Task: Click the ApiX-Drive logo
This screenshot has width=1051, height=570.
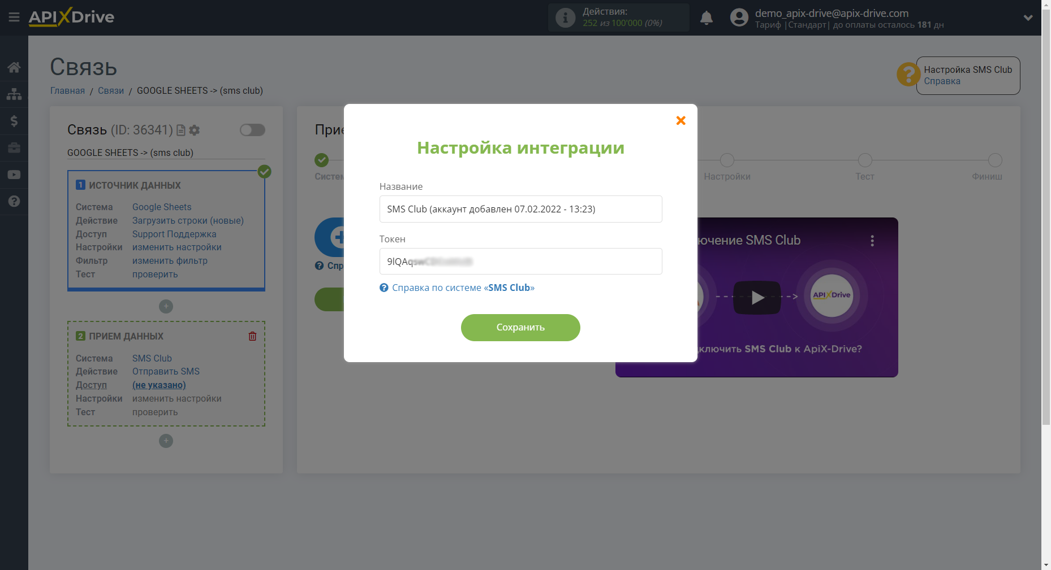Action: tap(71, 17)
